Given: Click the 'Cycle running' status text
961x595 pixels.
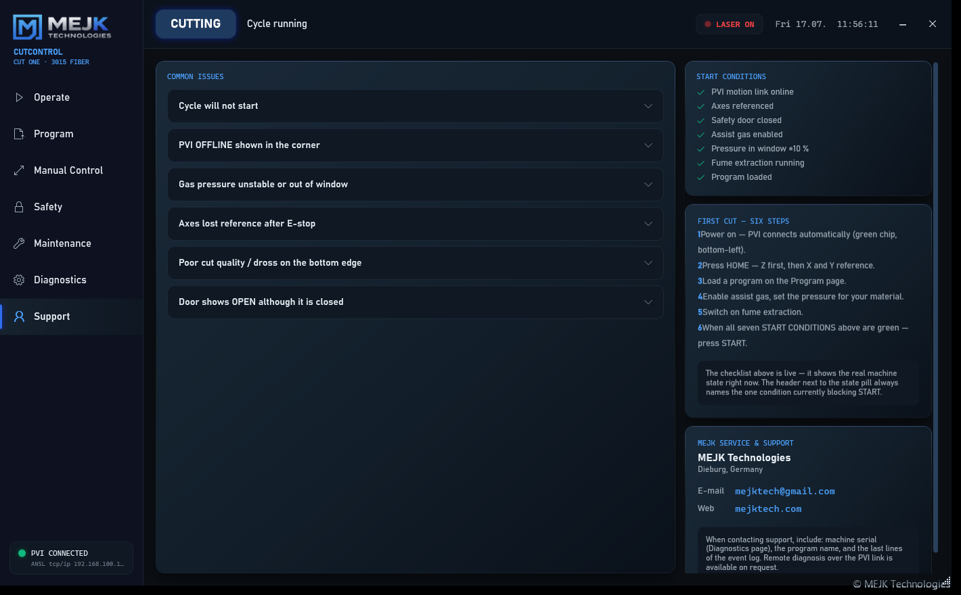Looking at the screenshot, I should coord(277,24).
